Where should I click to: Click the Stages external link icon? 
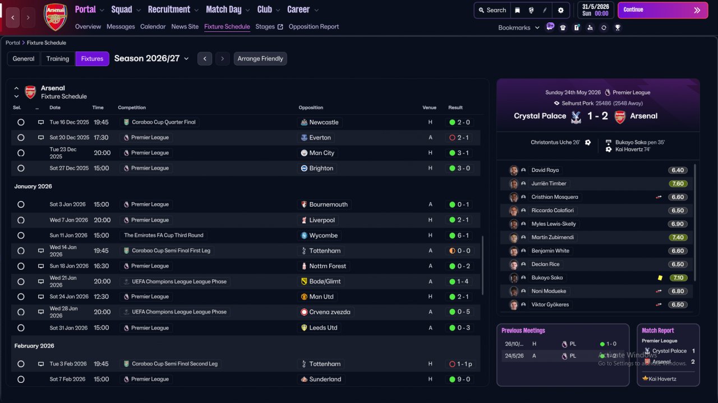click(280, 27)
